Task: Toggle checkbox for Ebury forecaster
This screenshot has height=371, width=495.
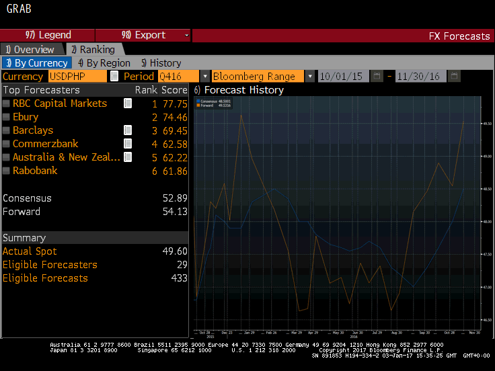Action: 6,117
